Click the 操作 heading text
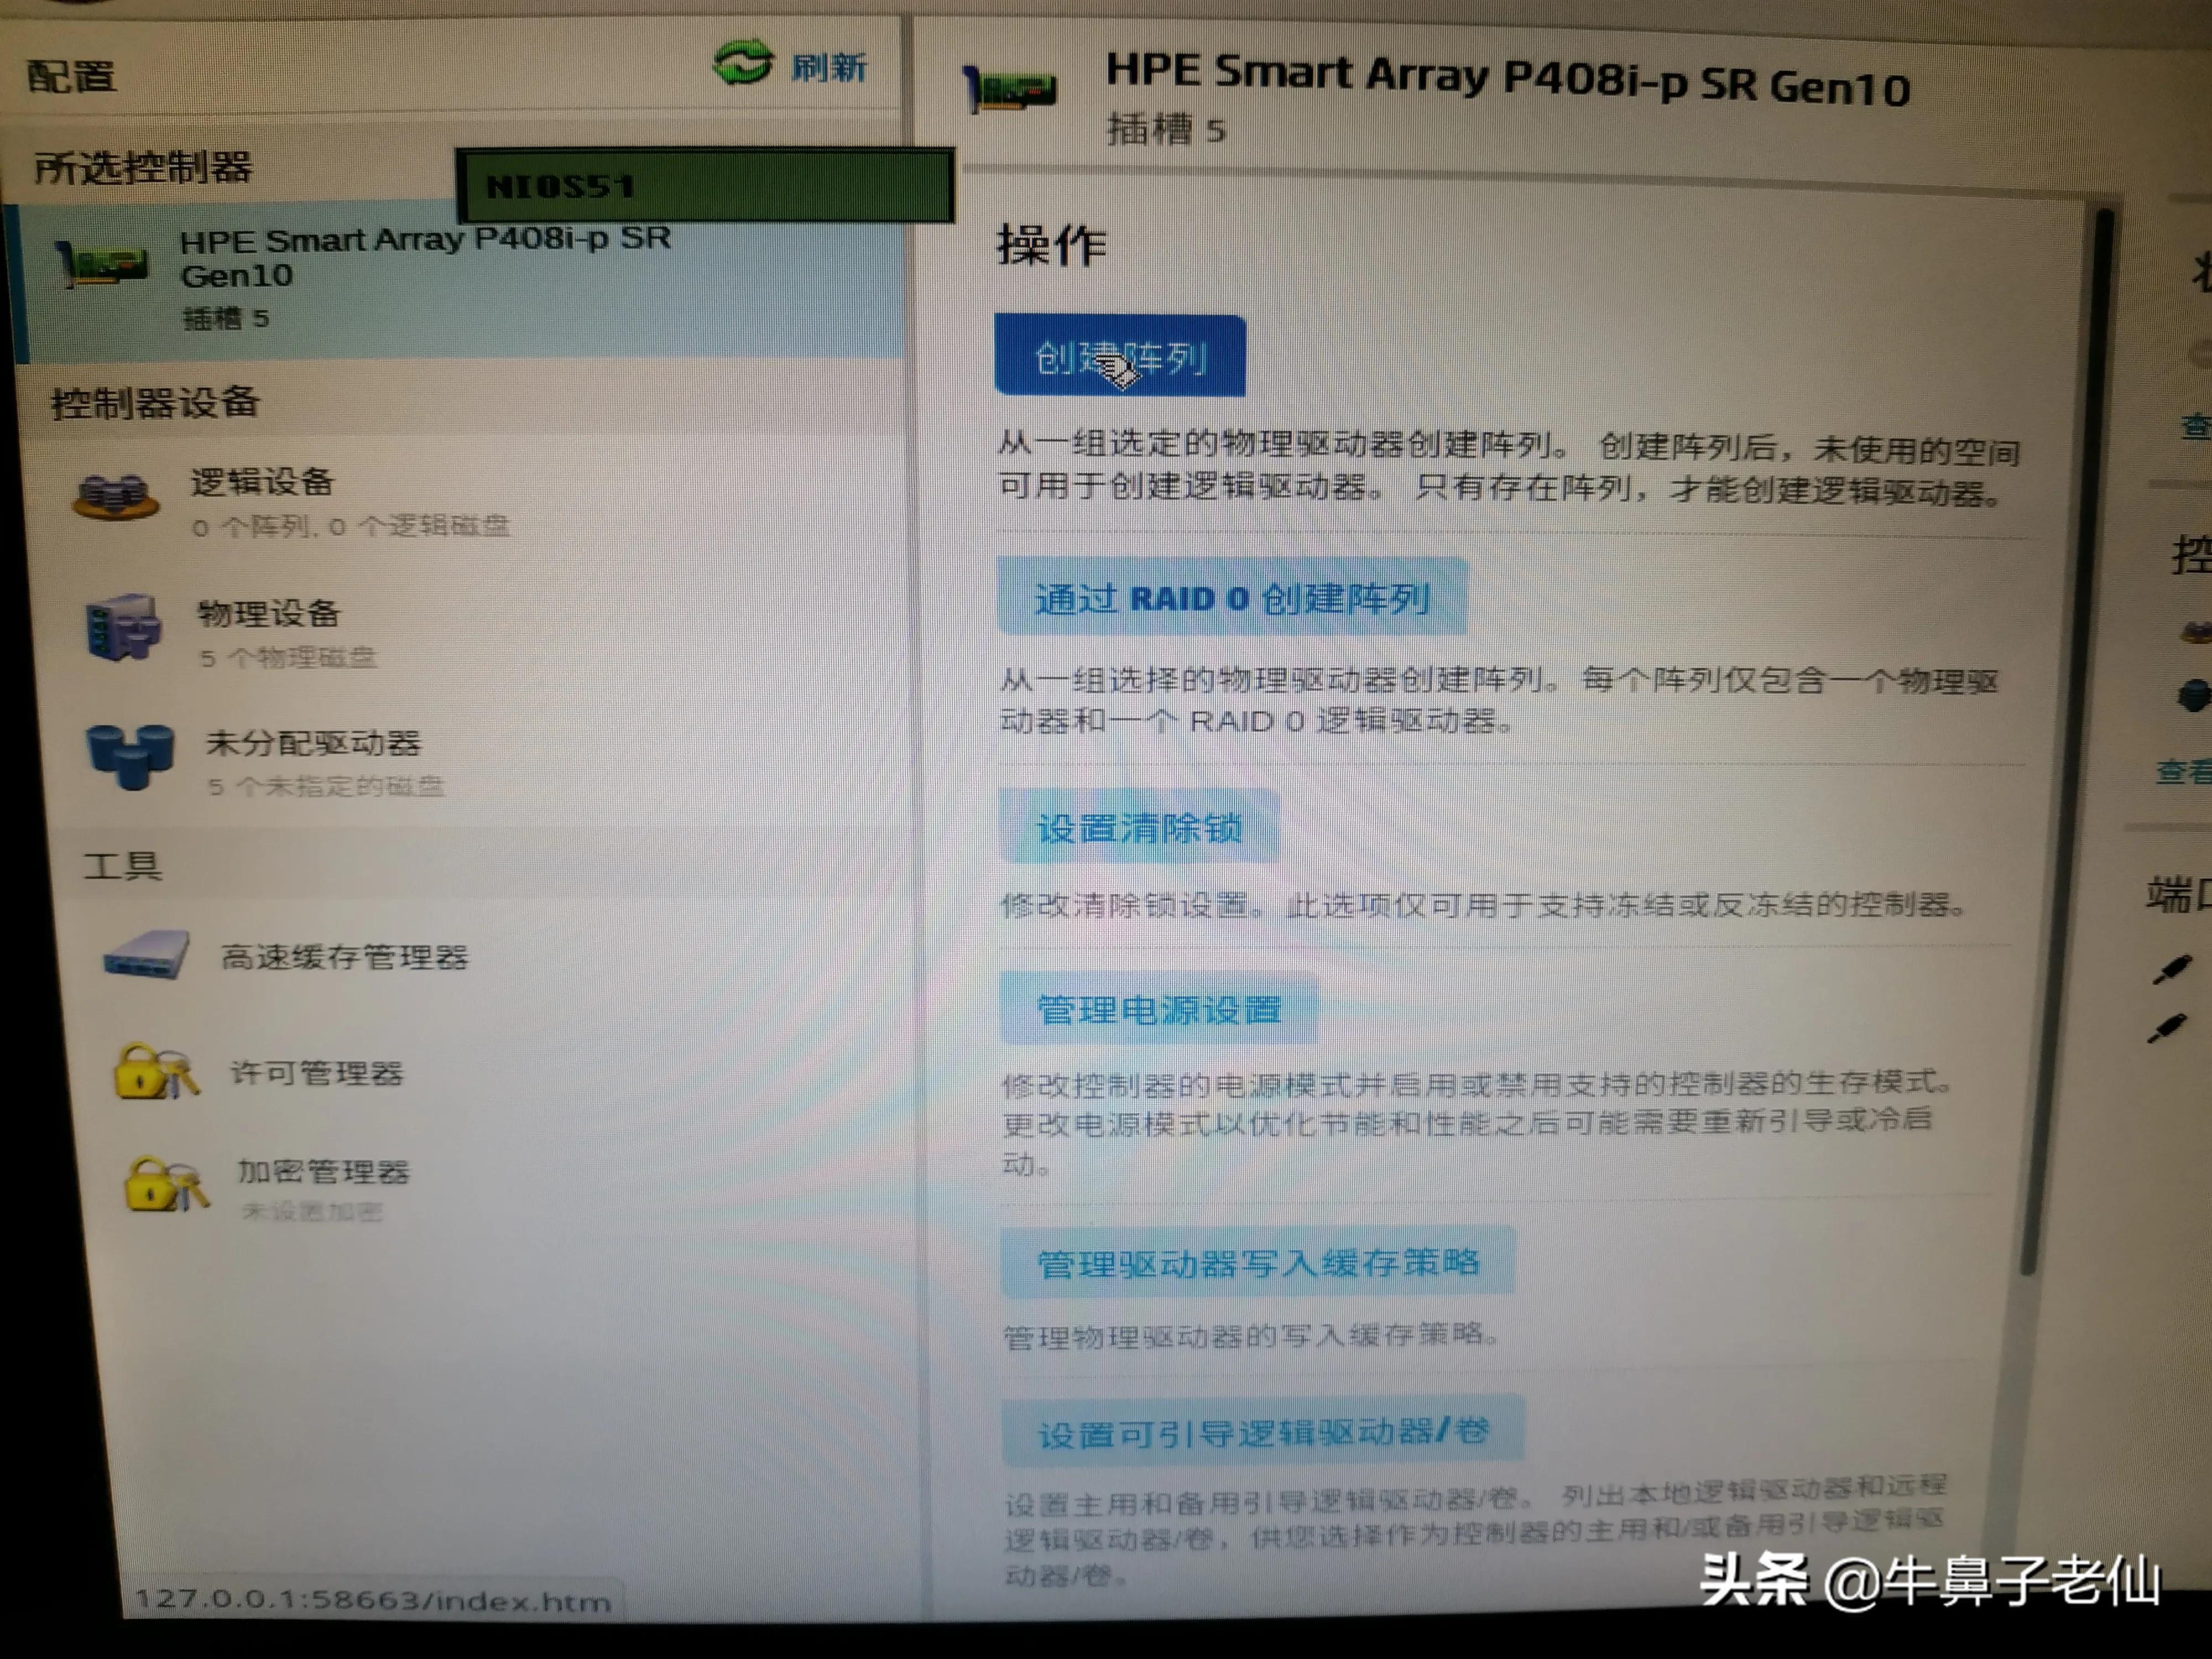The image size is (2212, 1659). click(1052, 245)
